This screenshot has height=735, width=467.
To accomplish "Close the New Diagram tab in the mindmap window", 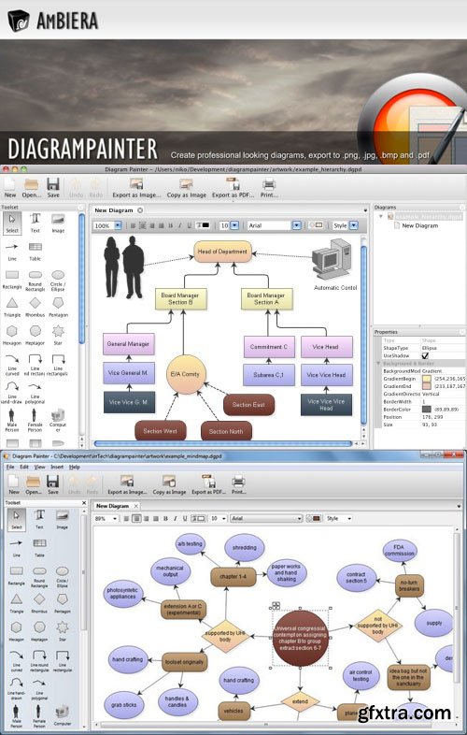I will tap(135, 506).
